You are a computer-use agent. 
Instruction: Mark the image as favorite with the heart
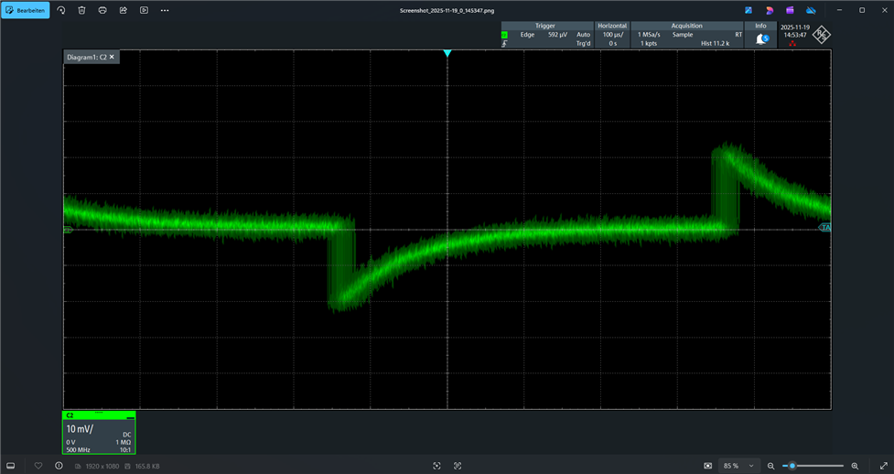pos(38,466)
